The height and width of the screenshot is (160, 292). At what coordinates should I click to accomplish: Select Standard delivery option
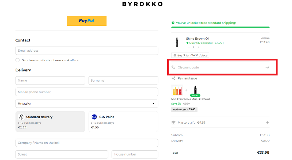click(x=50, y=122)
